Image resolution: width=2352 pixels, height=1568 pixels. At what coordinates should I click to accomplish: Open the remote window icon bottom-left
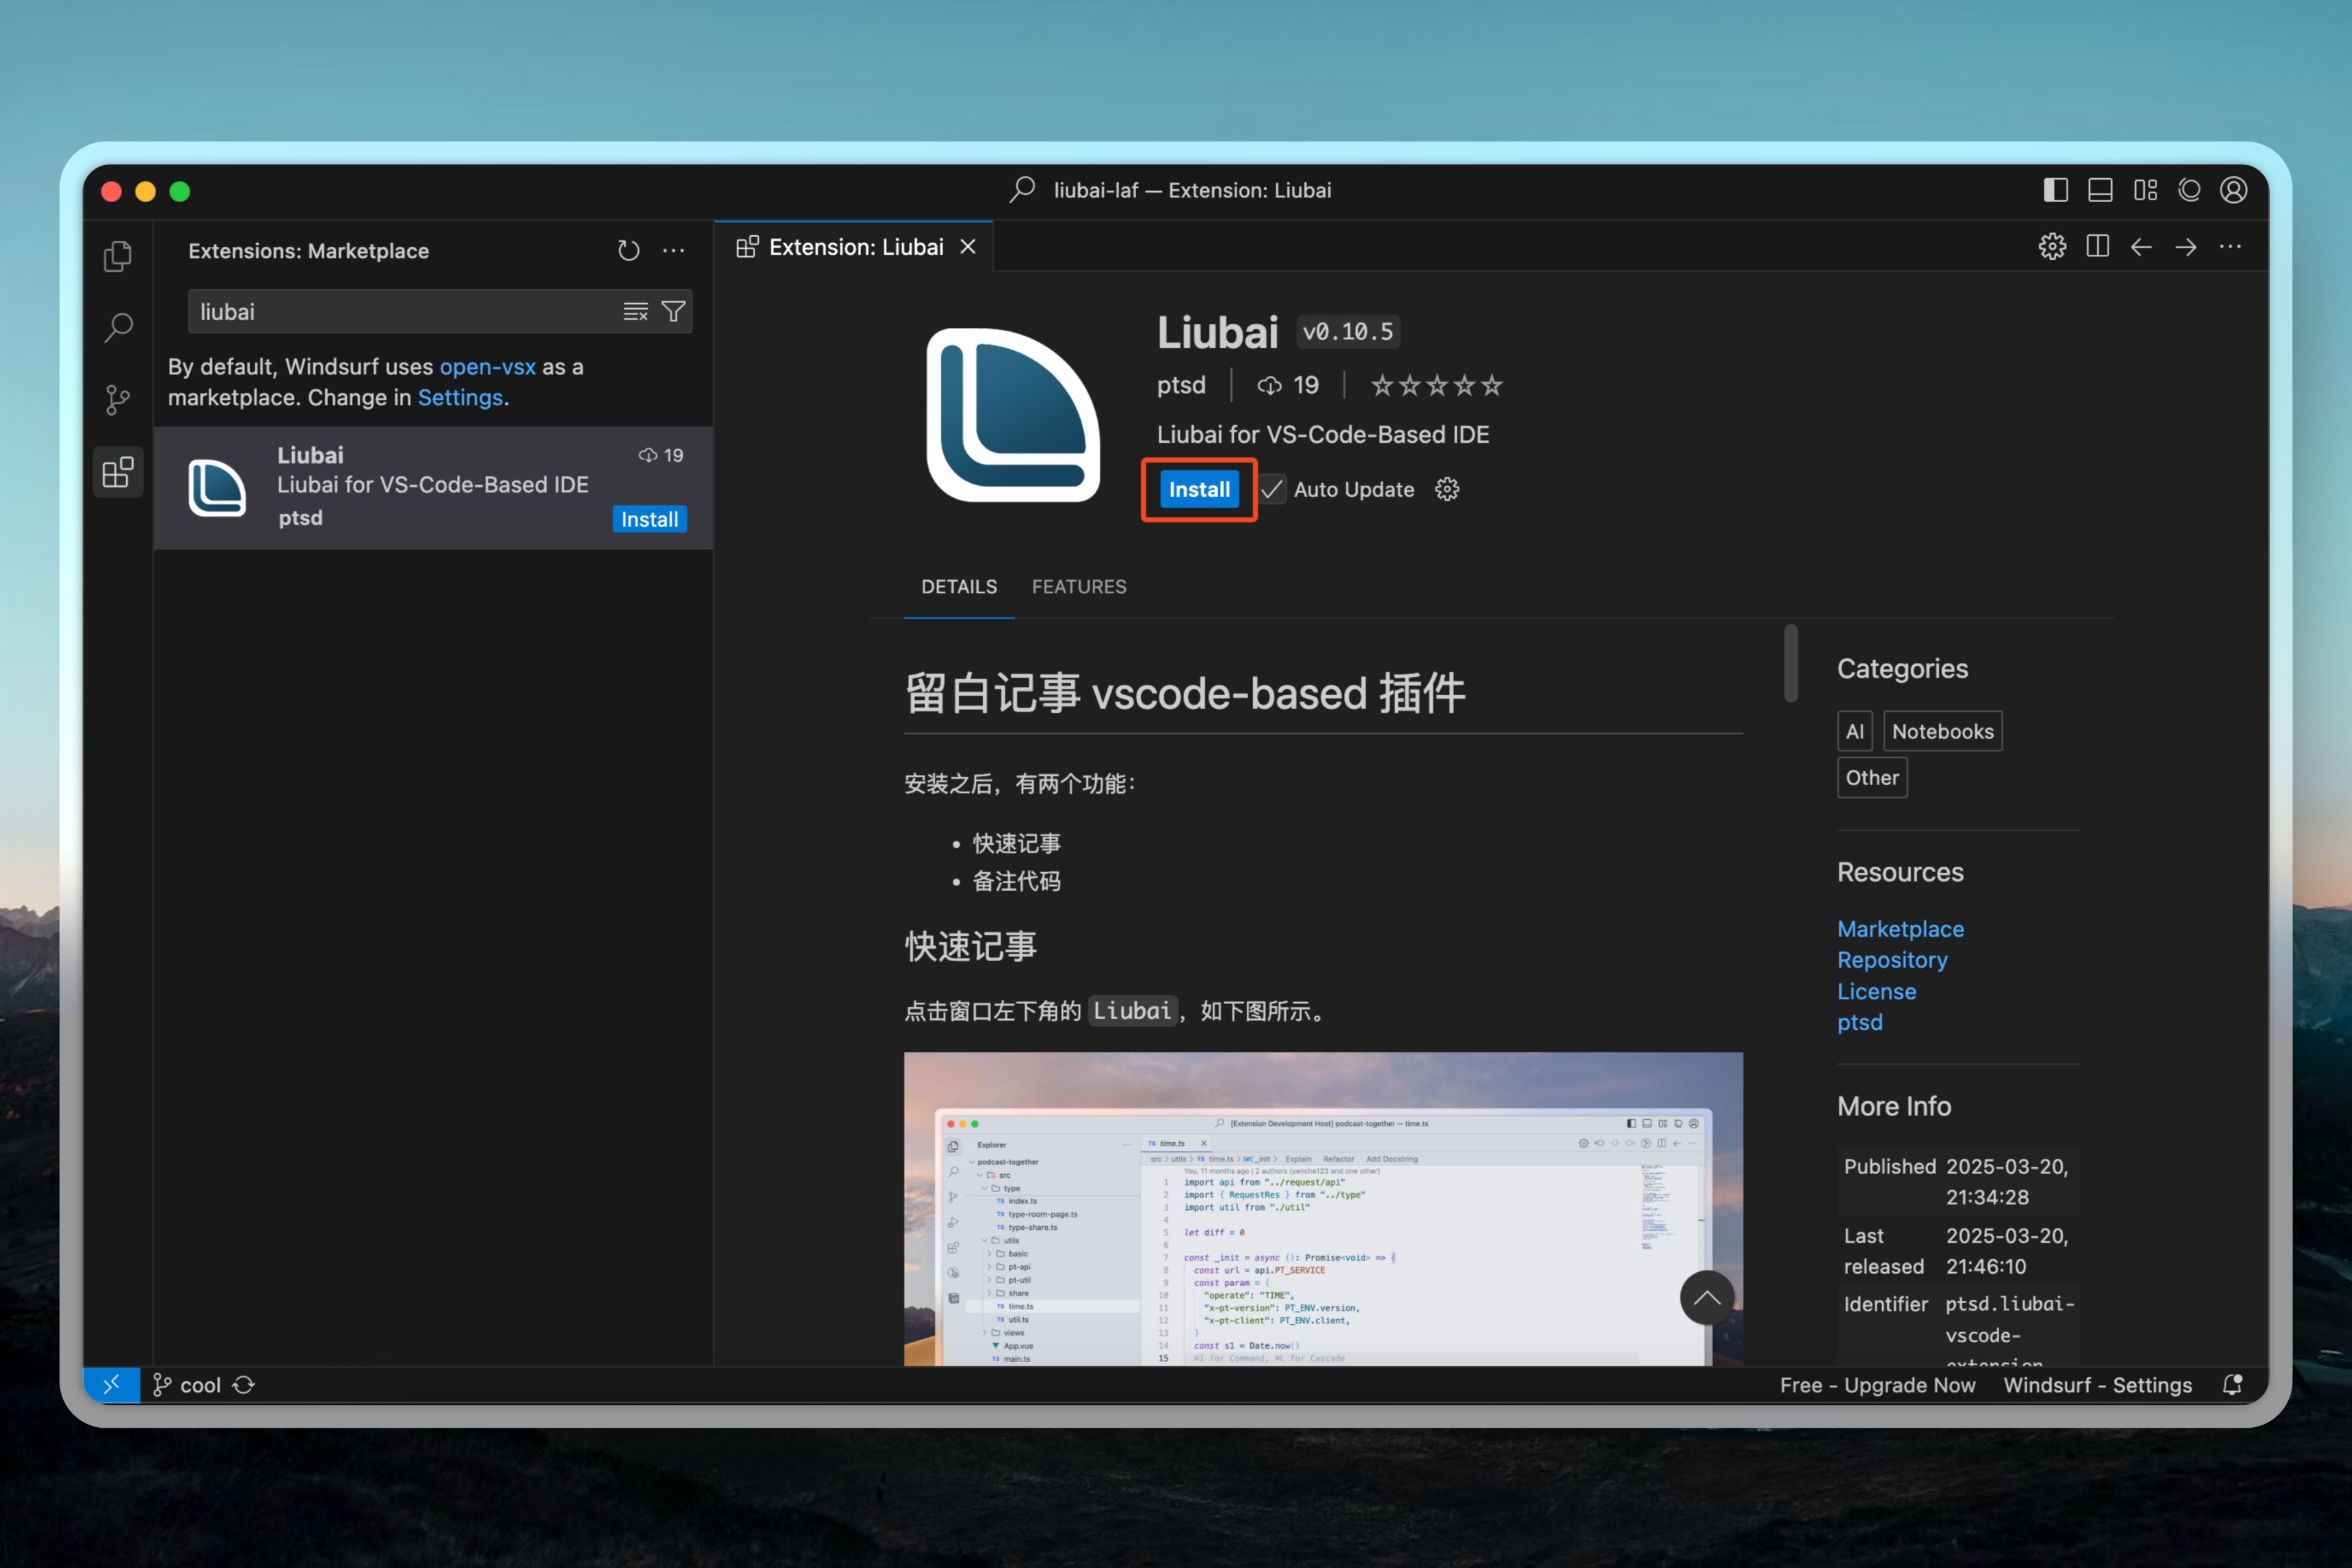coord(112,1385)
